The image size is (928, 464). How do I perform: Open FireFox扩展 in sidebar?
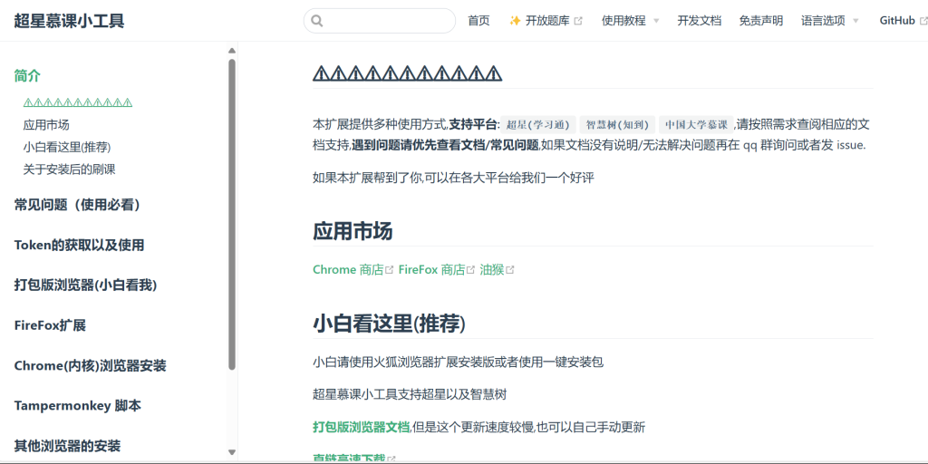pos(51,325)
